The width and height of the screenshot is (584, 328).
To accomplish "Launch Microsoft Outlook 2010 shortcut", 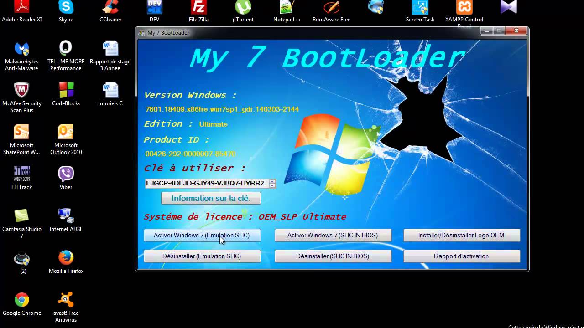I will (66, 140).
